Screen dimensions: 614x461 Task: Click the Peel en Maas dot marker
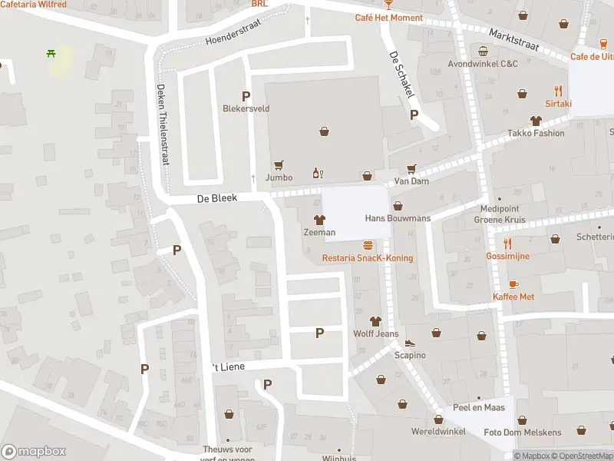[478, 398]
